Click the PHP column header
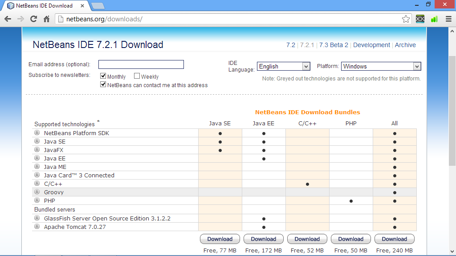This screenshot has width=456, height=256. (x=351, y=124)
